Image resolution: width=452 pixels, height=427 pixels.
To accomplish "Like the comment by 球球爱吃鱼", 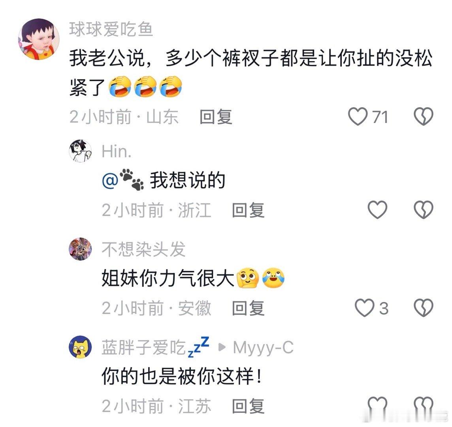I will click(x=358, y=116).
